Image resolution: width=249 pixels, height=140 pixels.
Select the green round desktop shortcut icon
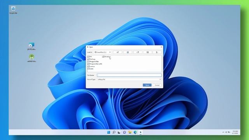(32, 58)
